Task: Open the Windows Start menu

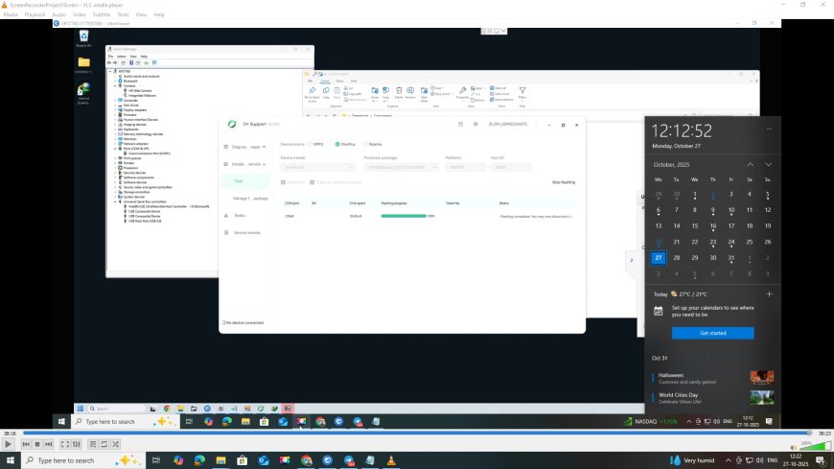Action: coord(11,460)
